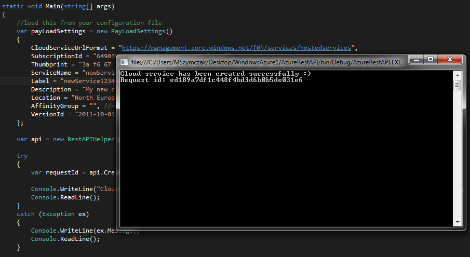Click the PayLoadSettings() constructor call

coord(142,31)
